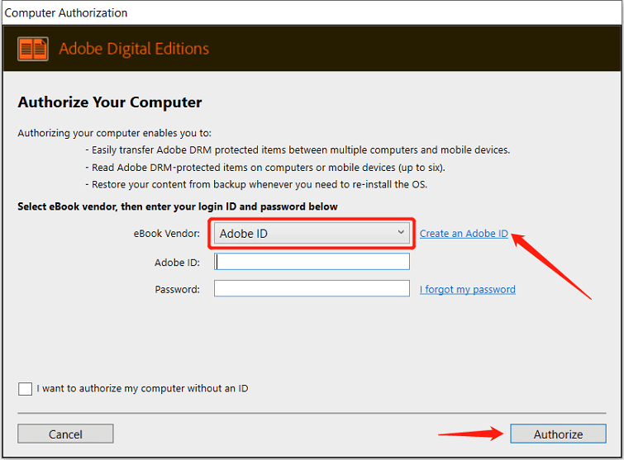The width and height of the screenshot is (624, 460).
Task: Click the 'Adobe ID:' field label
Action: point(177,263)
